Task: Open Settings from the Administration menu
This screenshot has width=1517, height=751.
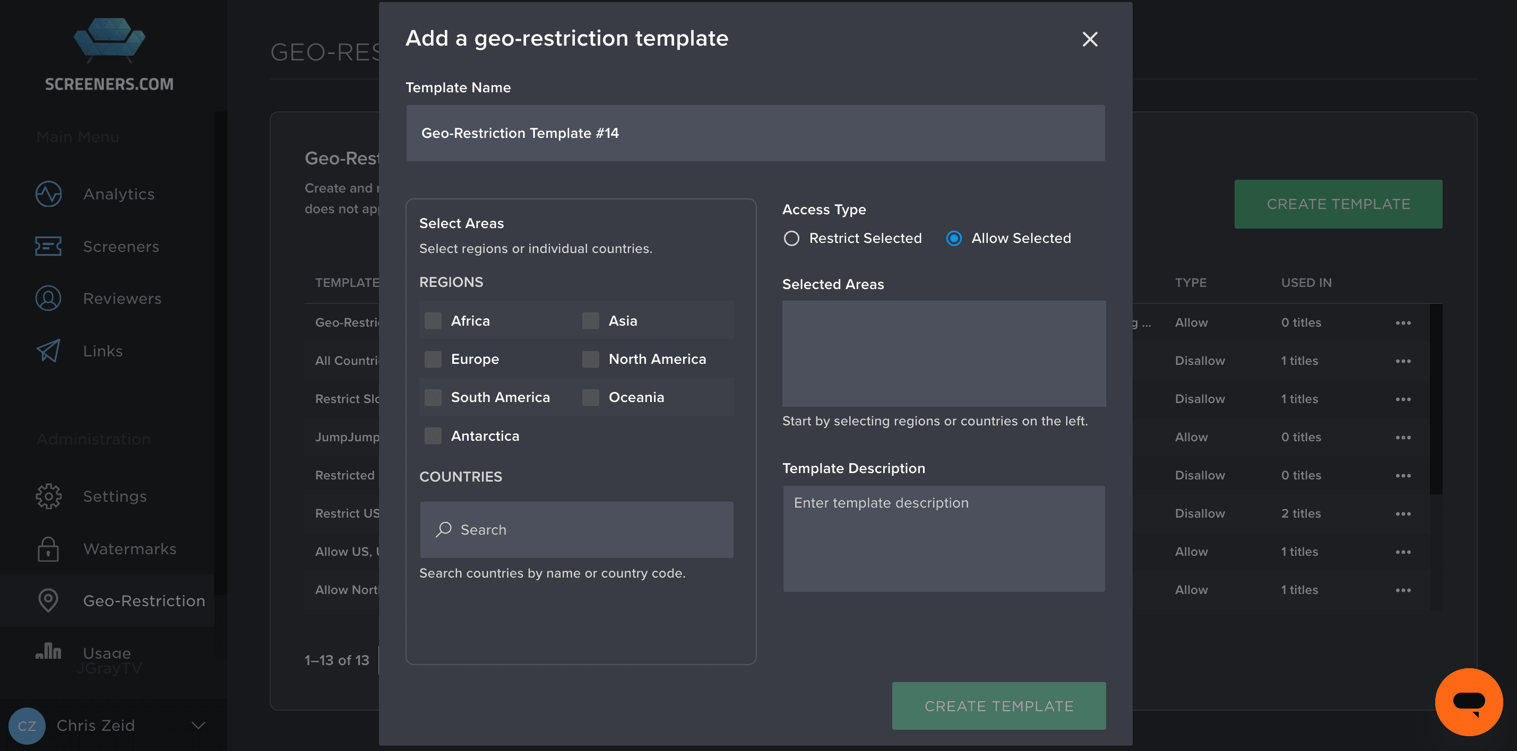Action: (115, 496)
